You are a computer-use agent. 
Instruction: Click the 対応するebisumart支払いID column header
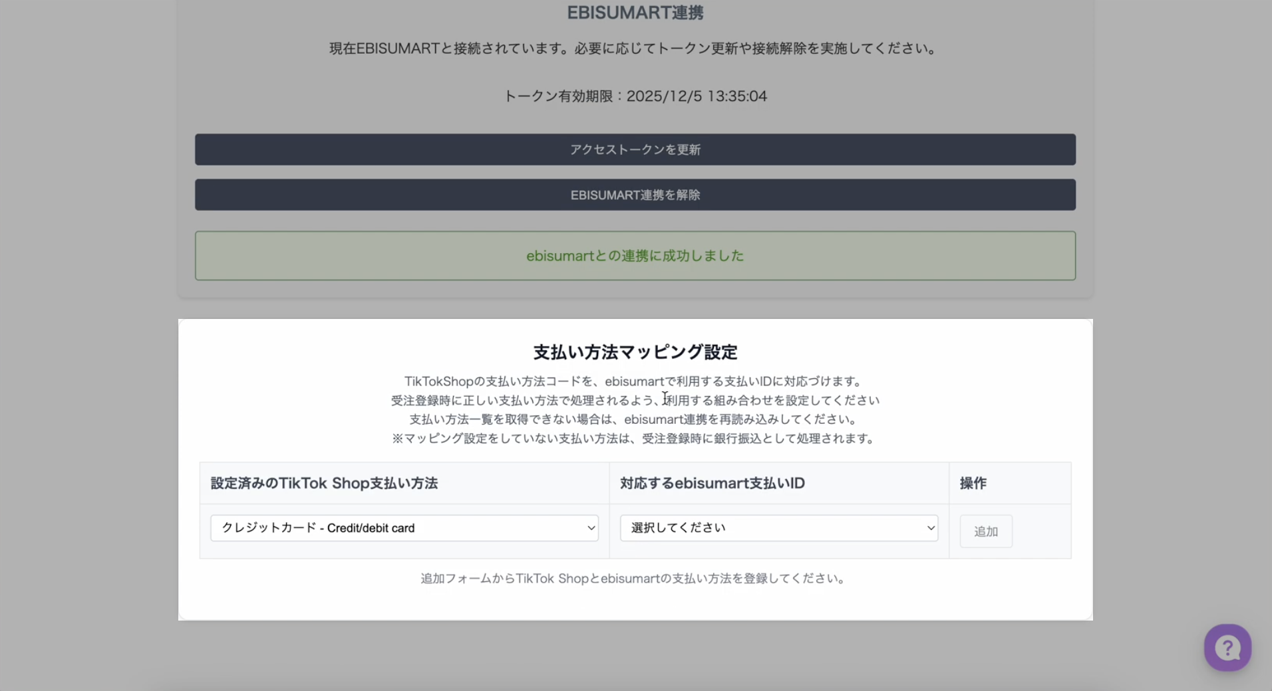(x=713, y=483)
